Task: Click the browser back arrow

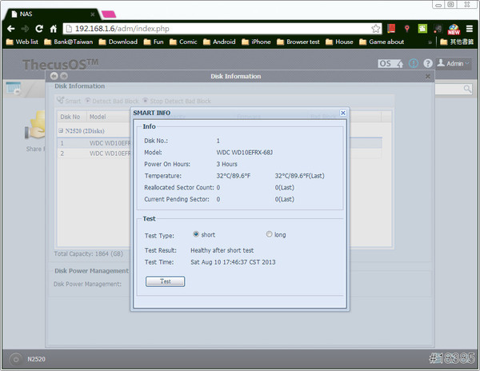Action: [x=9, y=28]
